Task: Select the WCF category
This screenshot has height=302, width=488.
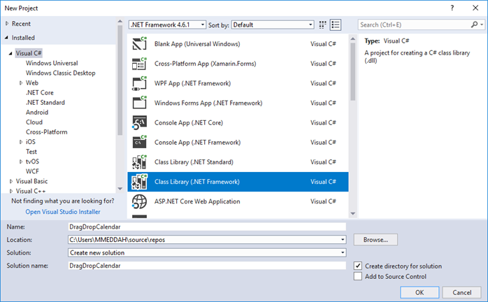Action: (32, 171)
